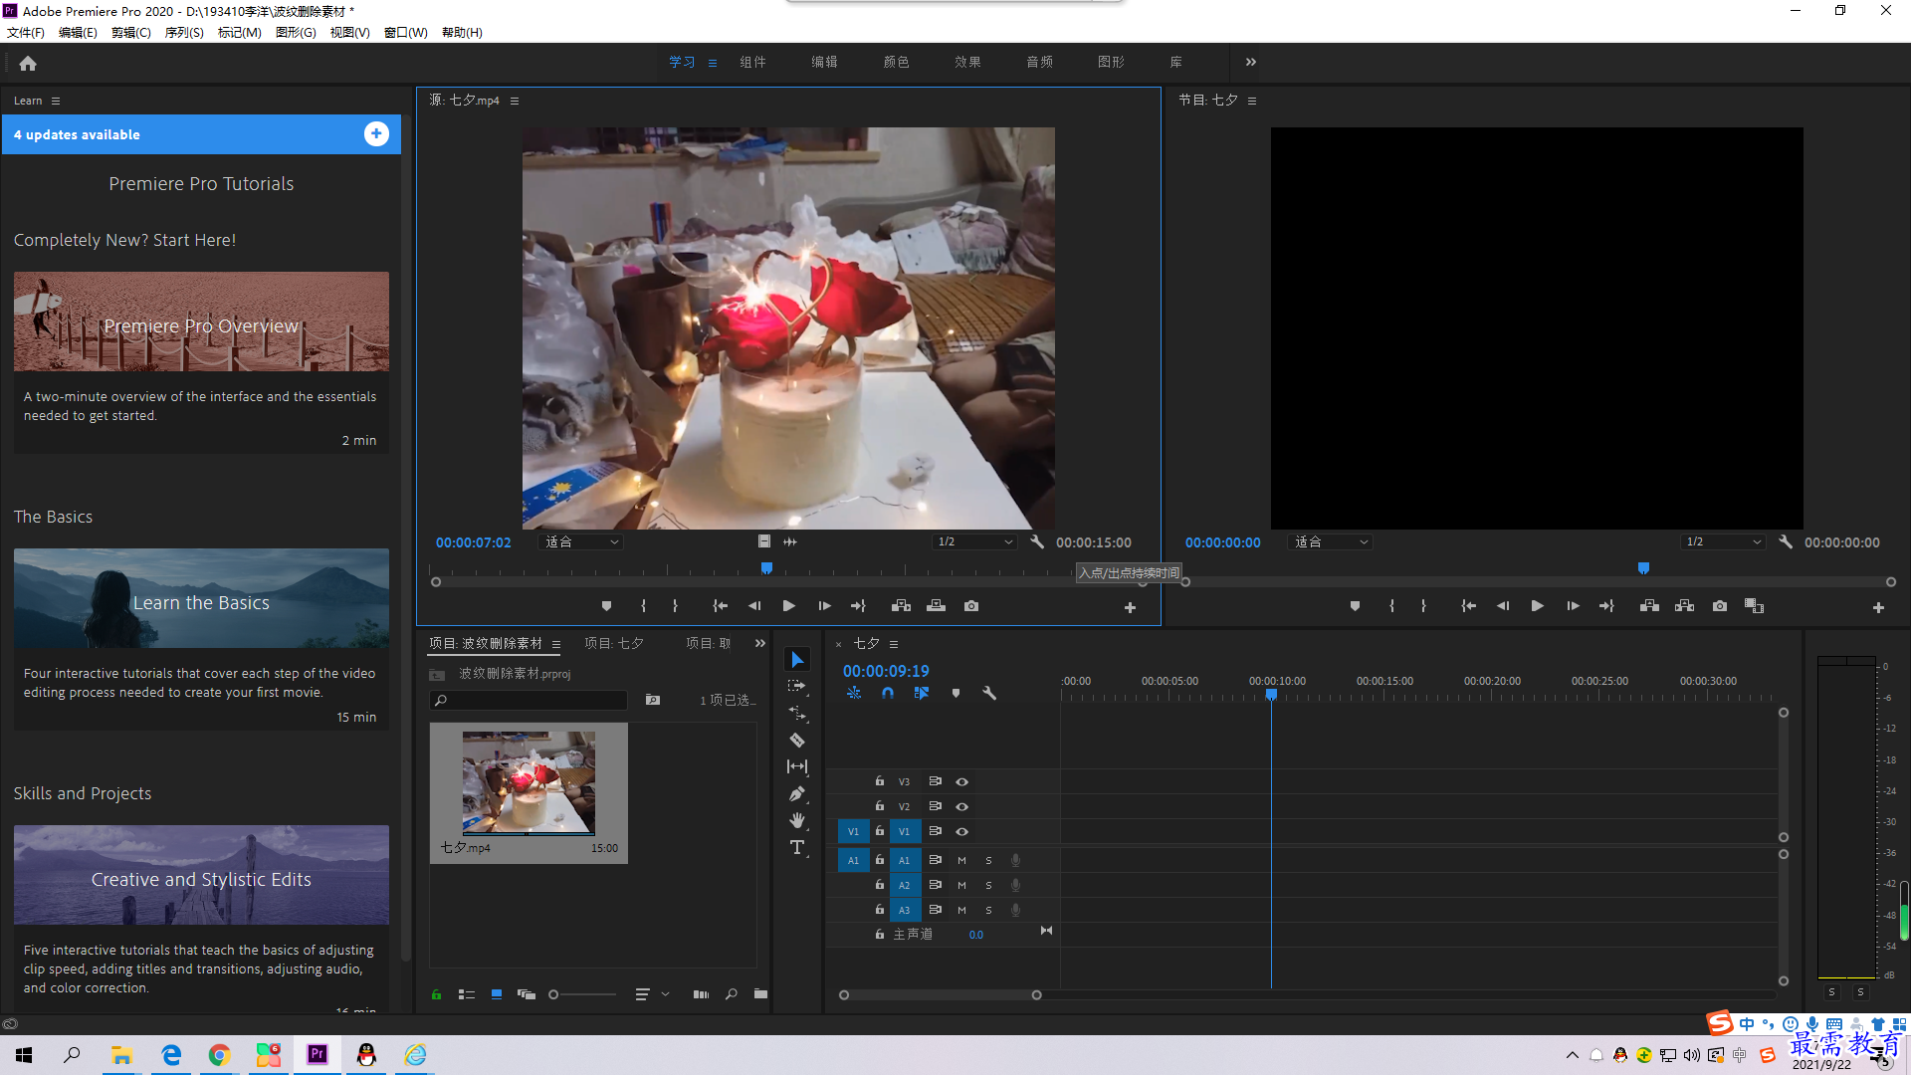The width and height of the screenshot is (1911, 1075).
Task: Open Creative and Stylistic Edits tutorial
Action: [x=201, y=876]
